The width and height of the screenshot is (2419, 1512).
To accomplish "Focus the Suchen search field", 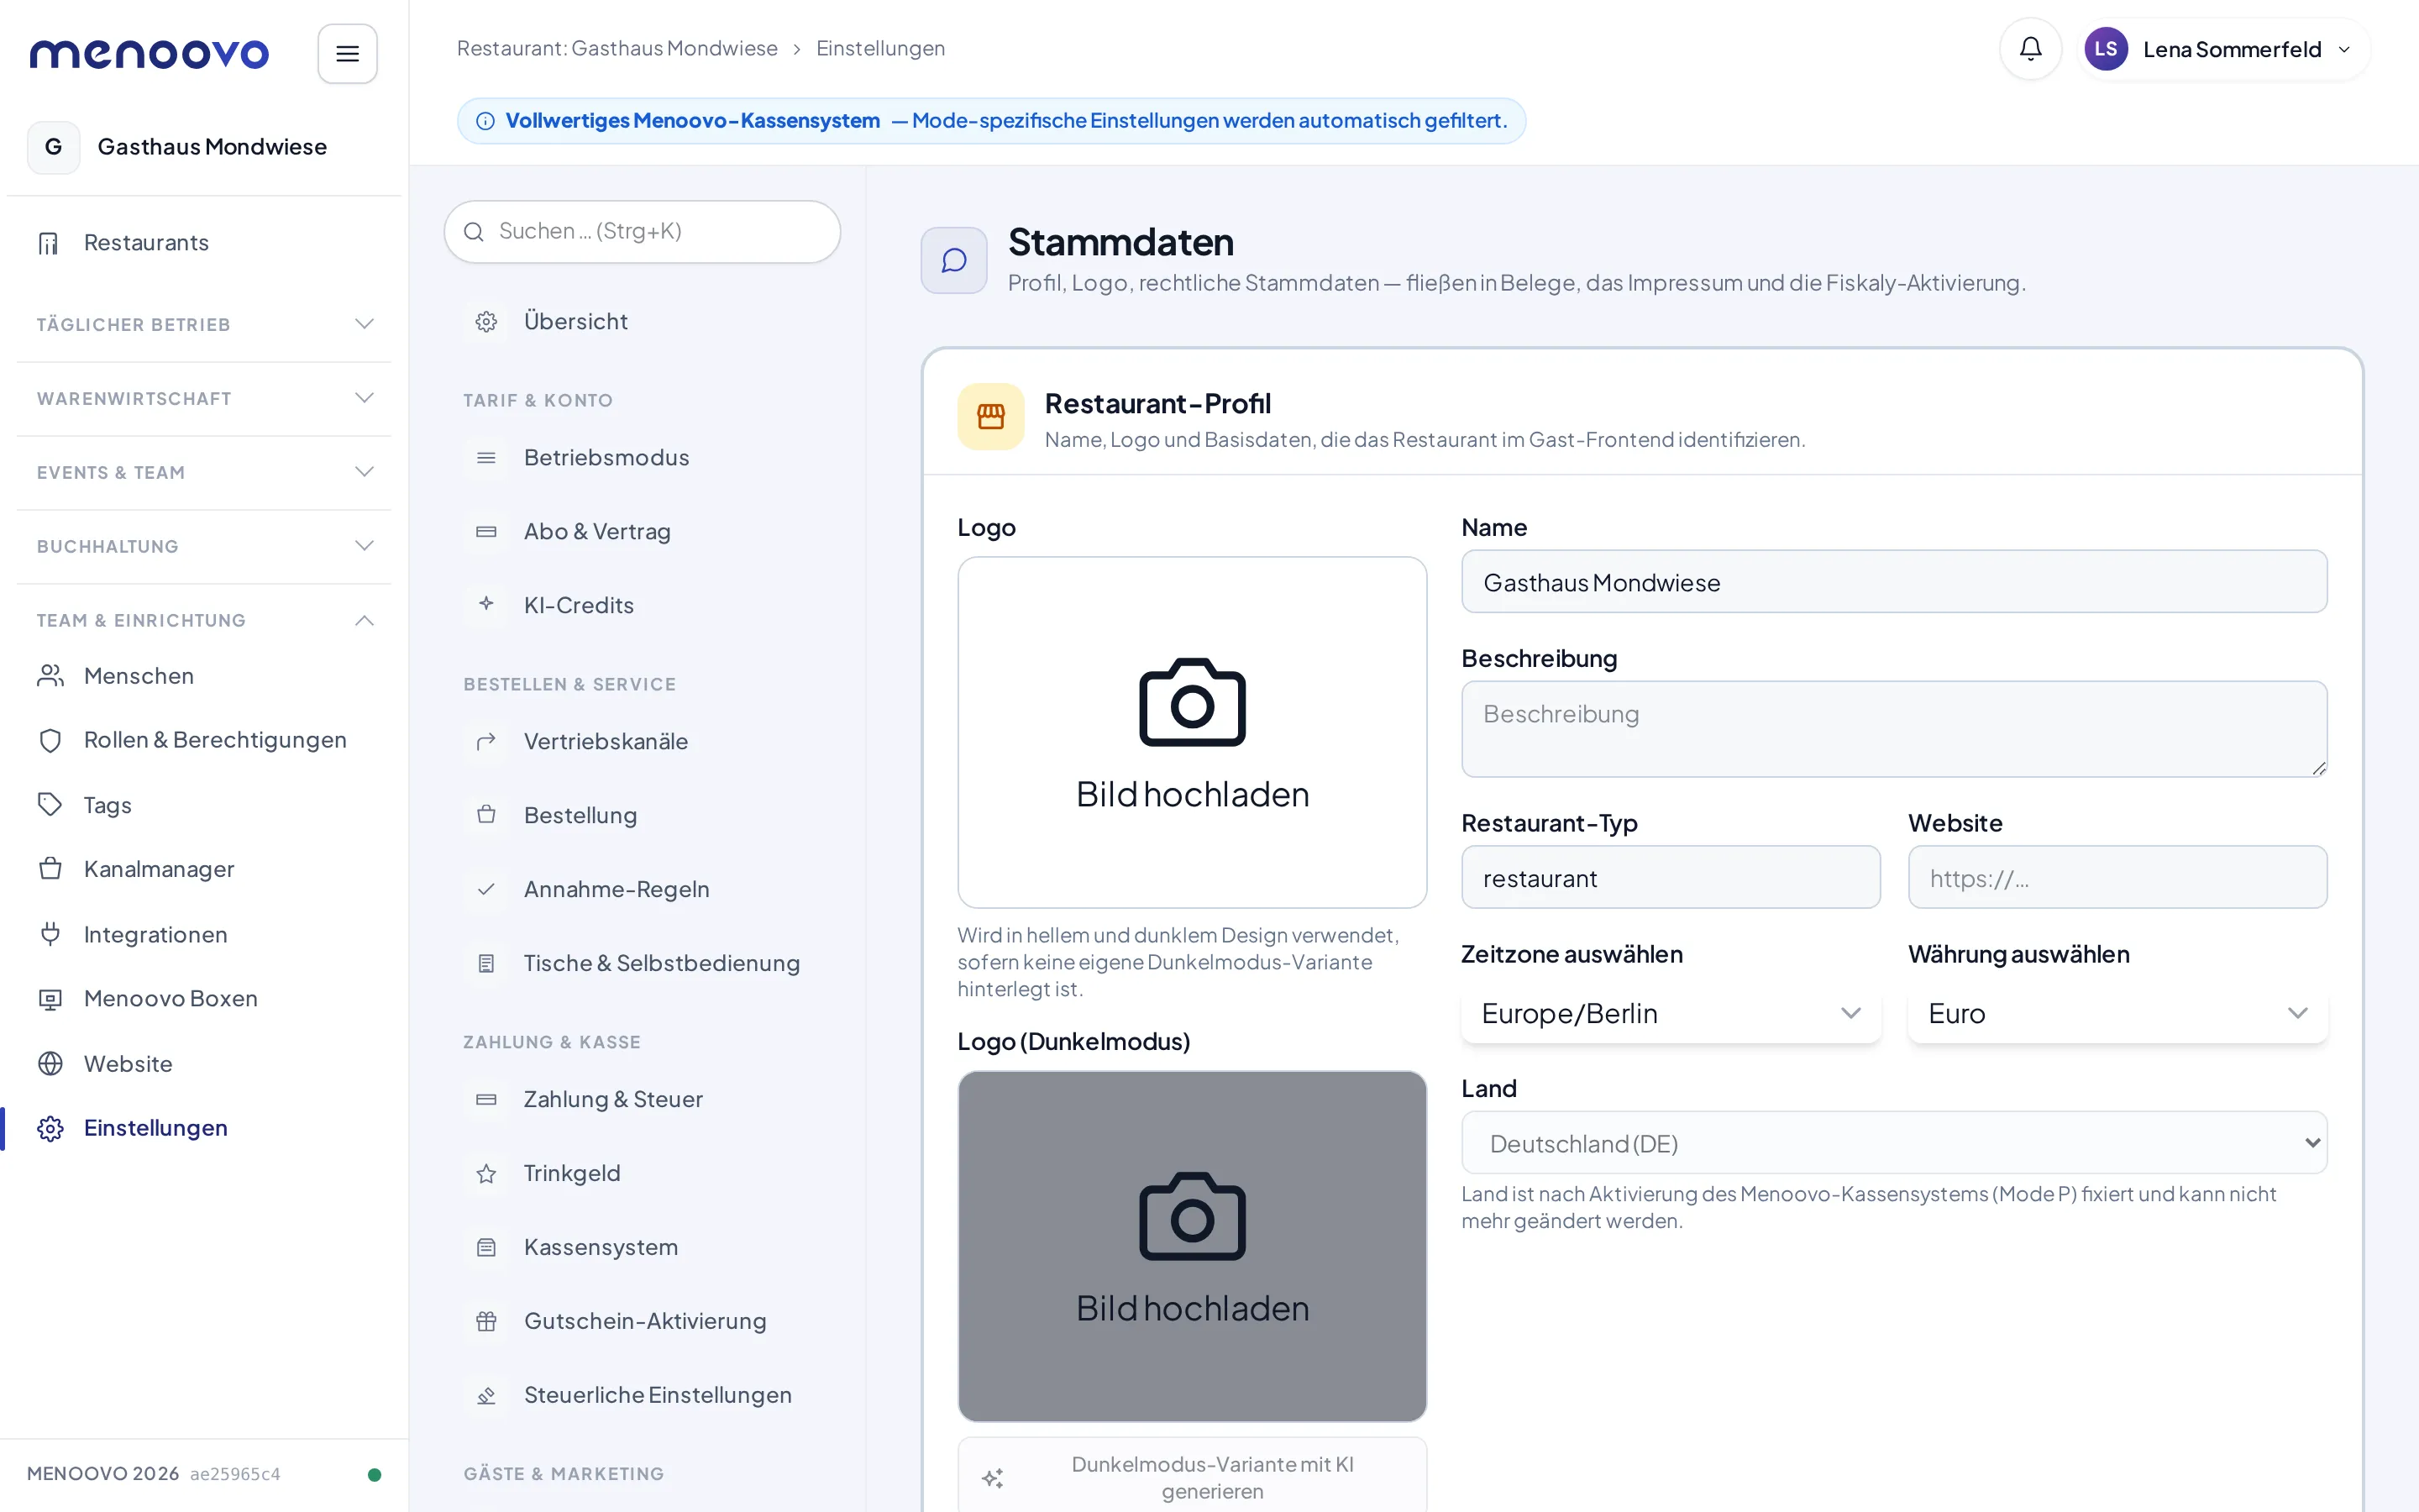I will [642, 232].
